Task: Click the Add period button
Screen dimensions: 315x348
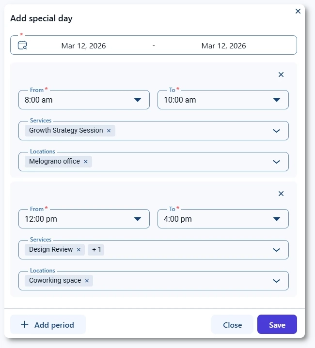Action: [x=48, y=325]
